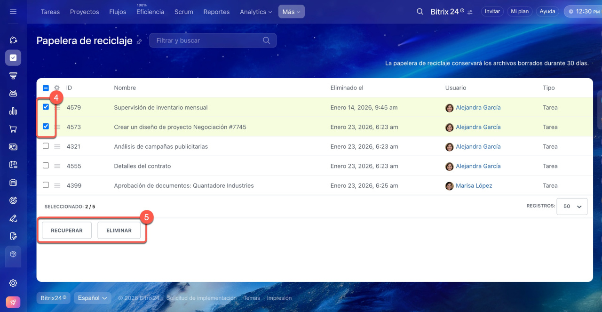Open the Español language dropdown
Image resolution: width=602 pixels, height=312 pixels.
coord(92,298)
